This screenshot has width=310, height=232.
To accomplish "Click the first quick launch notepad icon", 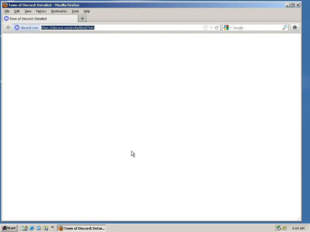I will (x=25, y=228).
